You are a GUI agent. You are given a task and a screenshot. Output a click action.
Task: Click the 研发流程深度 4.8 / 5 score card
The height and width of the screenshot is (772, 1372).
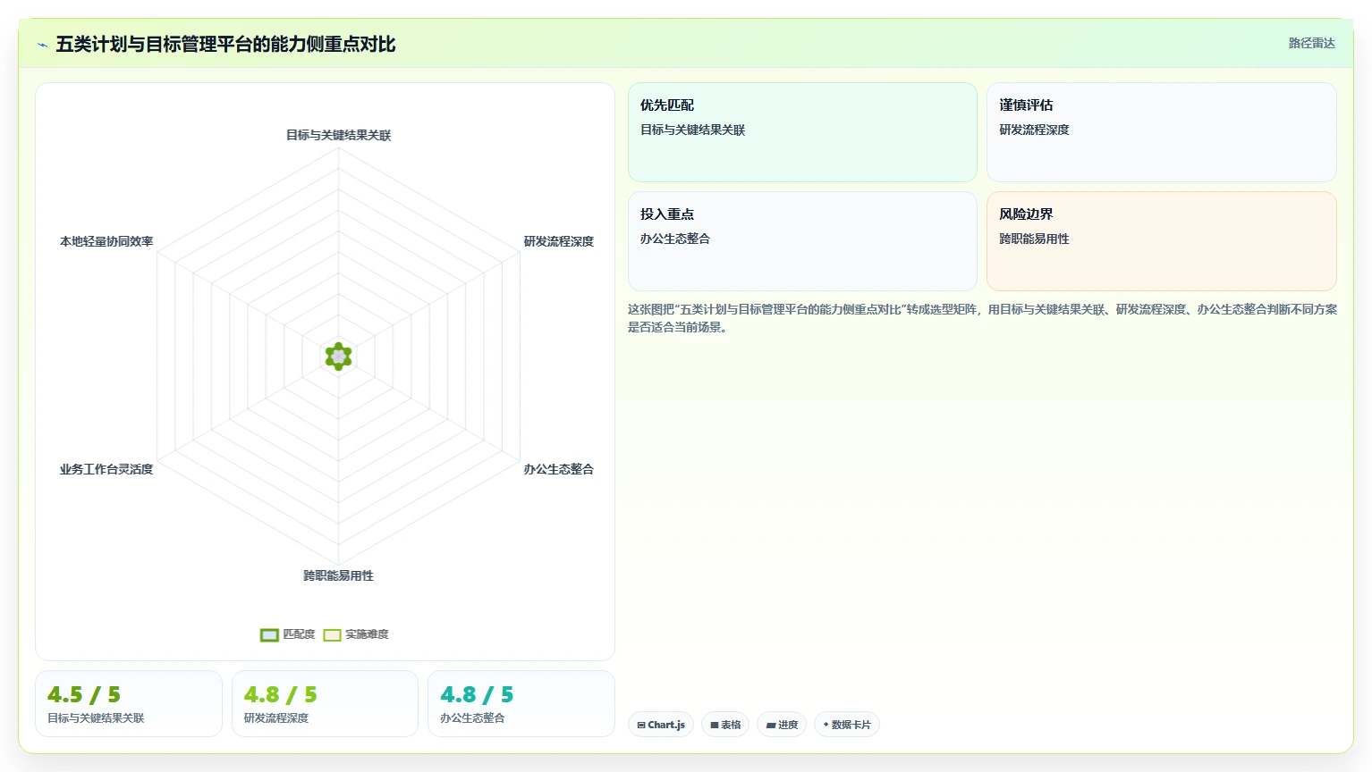tap(325, 704)
